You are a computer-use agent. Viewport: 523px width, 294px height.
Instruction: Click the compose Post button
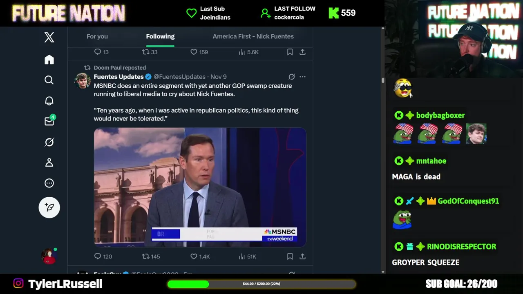(x=49, y=207)
